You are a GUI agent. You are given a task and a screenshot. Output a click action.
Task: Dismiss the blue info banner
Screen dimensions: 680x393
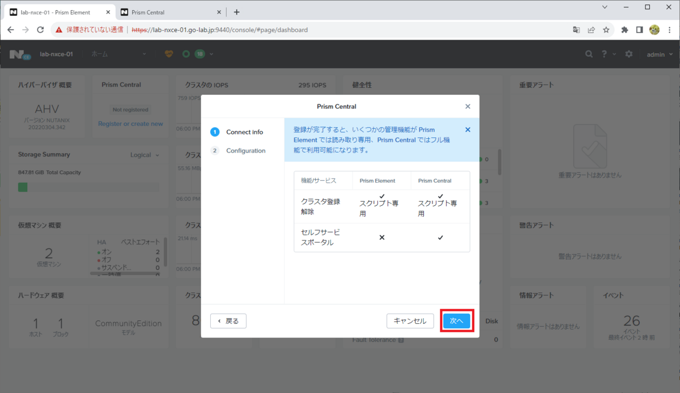[467, 129]
